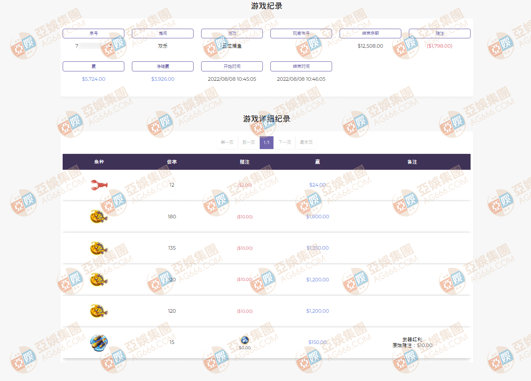Image resolution: width=531 pixels, height=381 pixels.
Task: Click the 鱼种 column header
Action: pyautogui.click(x=99, y=162)
